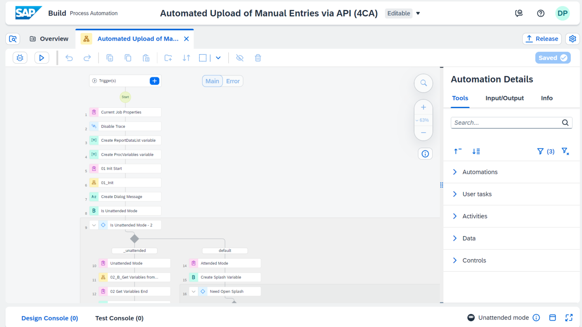
Task: Toggle the hide/eye-slash icon in toolbar
Action: 240,58
